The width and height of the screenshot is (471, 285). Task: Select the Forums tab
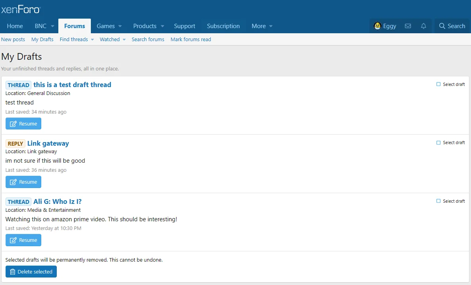point(75,26)
